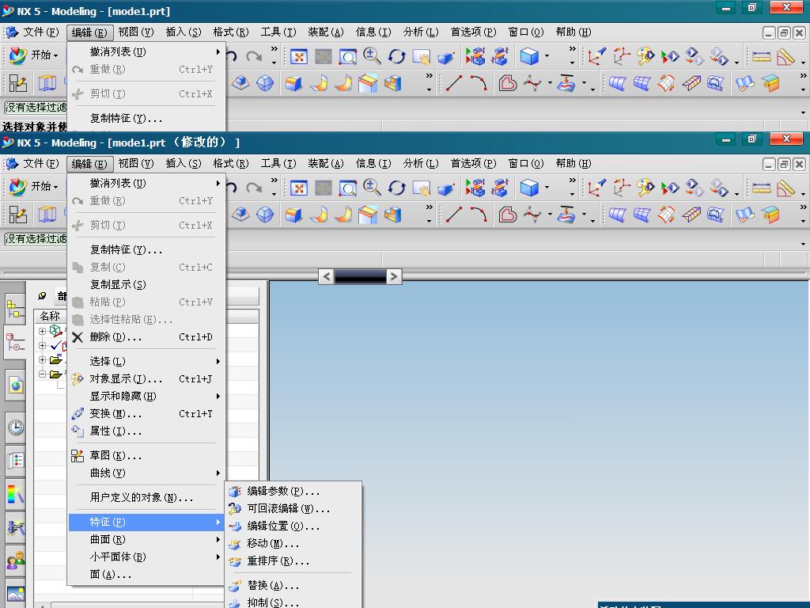
Task: Open 视图(V) menu in 修改的 window
Action: pos(136,163)
